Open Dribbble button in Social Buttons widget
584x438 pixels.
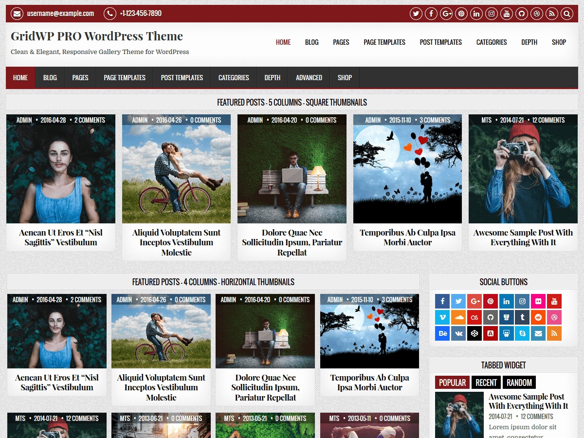click(x=554, y=317)
